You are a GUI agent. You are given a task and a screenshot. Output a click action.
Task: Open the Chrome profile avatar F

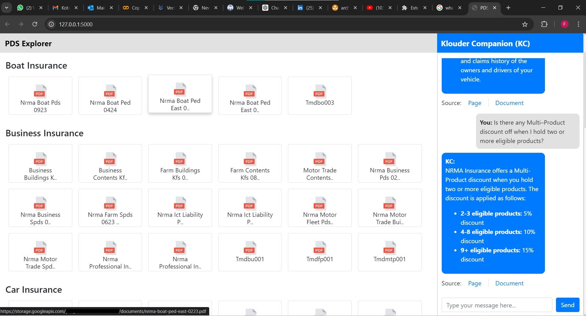[x=565, y=24]
